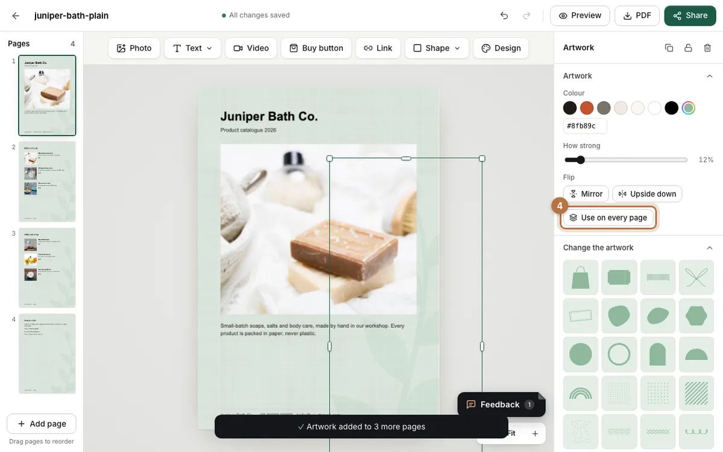Add a Video from the toolbar
This screenshot has width=723, height=452.
[251, 48]
